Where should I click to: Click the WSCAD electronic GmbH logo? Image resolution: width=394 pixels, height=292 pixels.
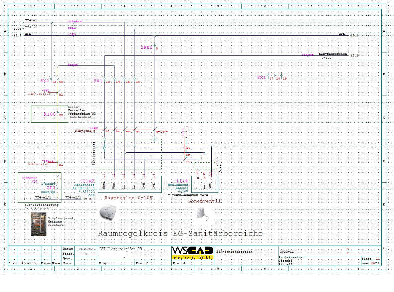pos(193,253)
